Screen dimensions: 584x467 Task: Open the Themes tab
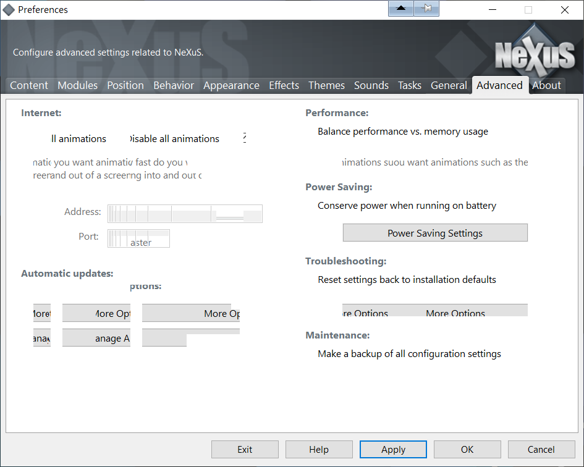[x=326, y=85]
